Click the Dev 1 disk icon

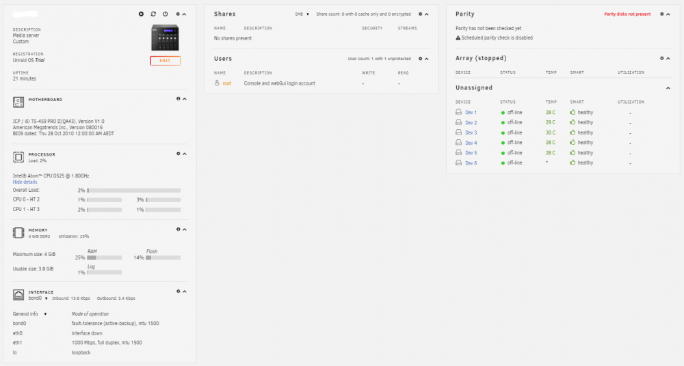[458, 112]
